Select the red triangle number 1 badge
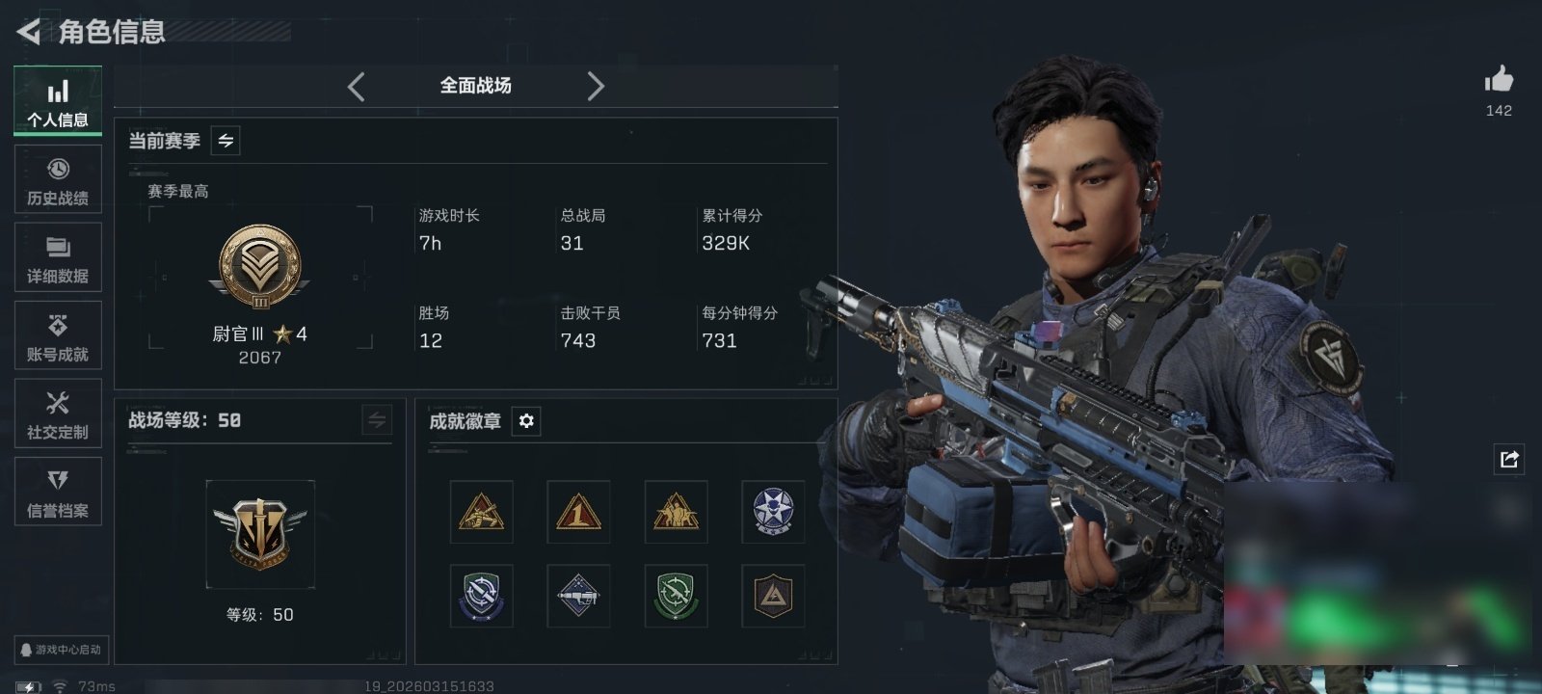Viewport: 1542px width, 694px height. (x=578, y=512)
